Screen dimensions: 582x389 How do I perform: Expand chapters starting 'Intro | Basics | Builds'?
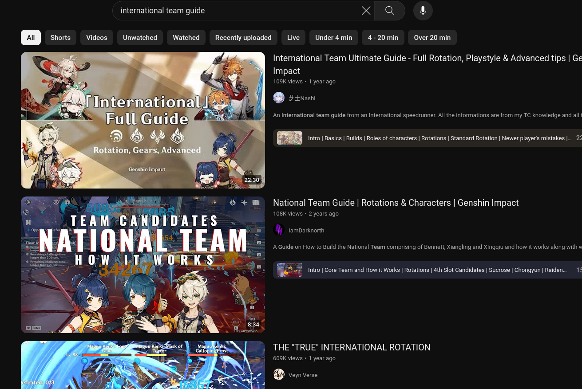pos(428,138)
